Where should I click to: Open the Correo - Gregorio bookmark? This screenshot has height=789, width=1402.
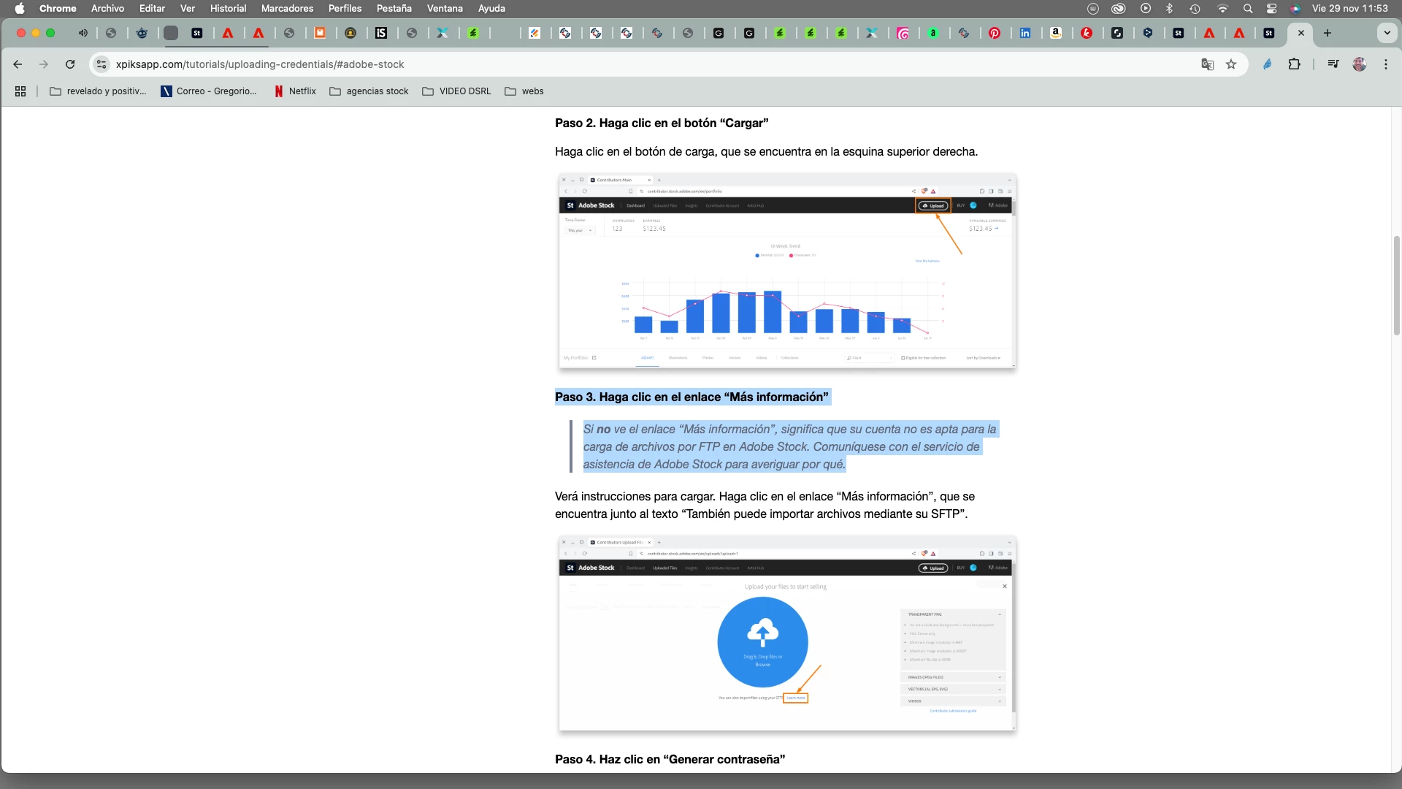tap(209, 91)
